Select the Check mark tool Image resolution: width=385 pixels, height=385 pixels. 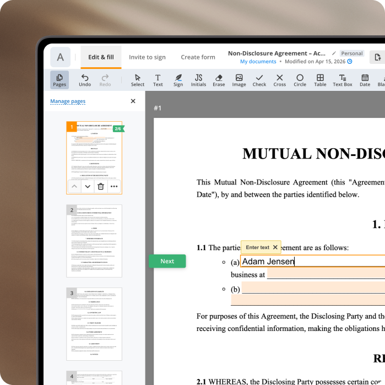coord(259,80)
